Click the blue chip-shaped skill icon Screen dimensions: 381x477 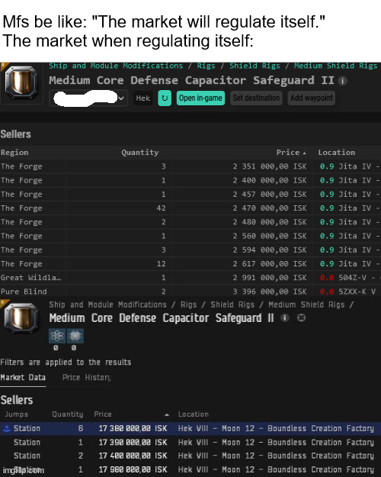(x=75, y=336)
